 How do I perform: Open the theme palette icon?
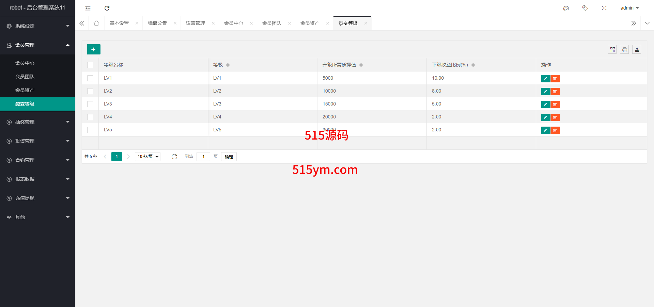pyautogui.click(x=566, y=8)
